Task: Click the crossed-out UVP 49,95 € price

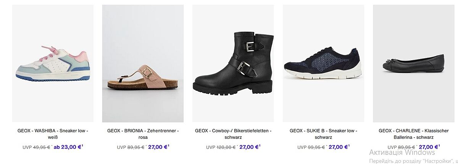Action: coord(41,147)
